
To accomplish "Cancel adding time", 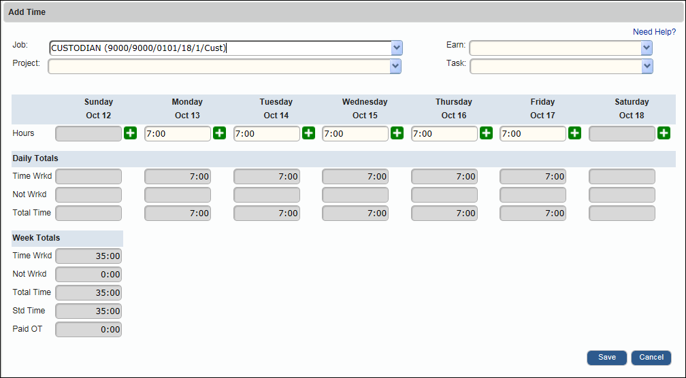I will 651,358.
